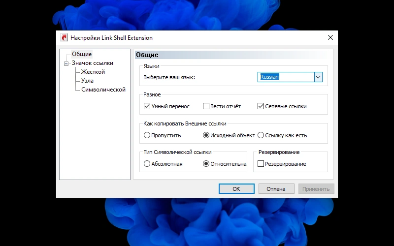The image size is (394, 246).
Task: Open the language dropdown arrow
Action: click(x=318, y=77)
